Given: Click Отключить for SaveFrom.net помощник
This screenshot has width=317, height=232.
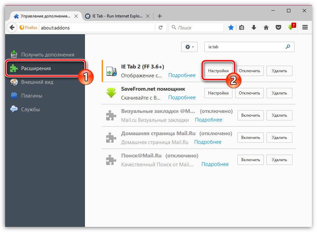Looking at the screenshot, I should point(249,93).
